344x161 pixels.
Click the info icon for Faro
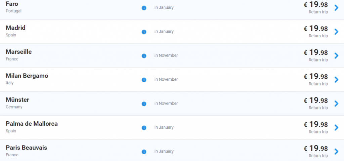[x=144, y=8]
